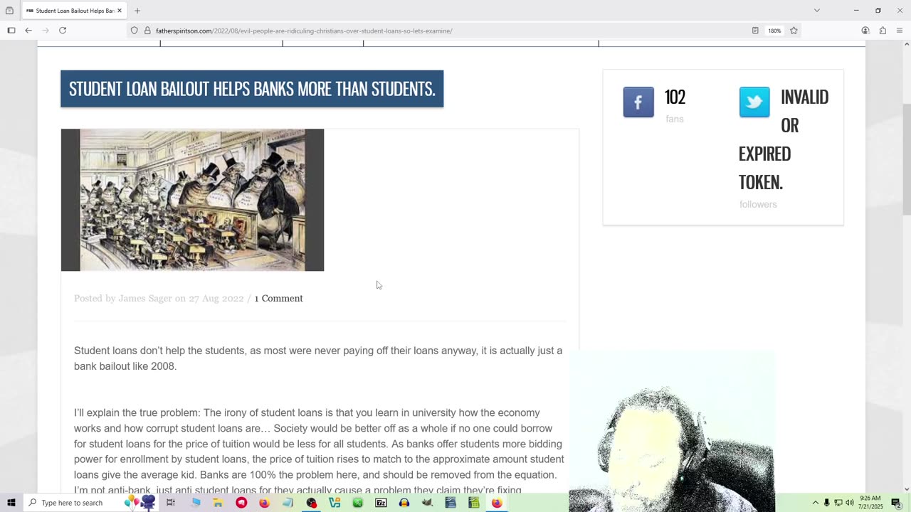Click the 'Invalid or expired token' text
This screenshot has height=512, width=911.
point(784,139)
